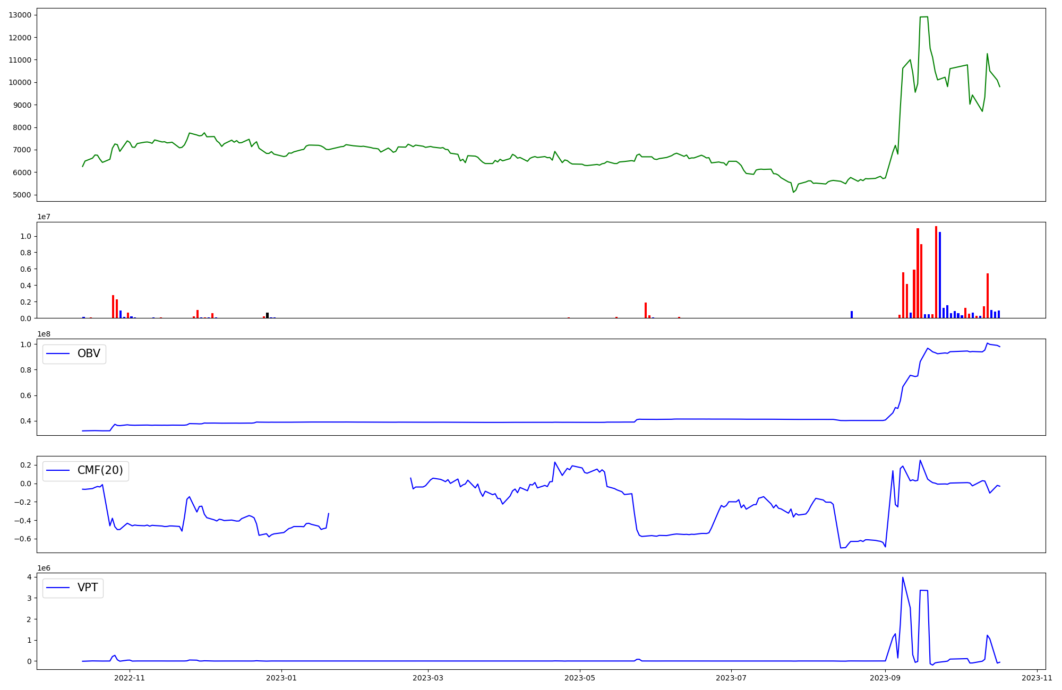Click the 2023-11 x-axis tick label
Image resolution: width=1062 pixels, height=690 pixels.
pos(1037,678)
